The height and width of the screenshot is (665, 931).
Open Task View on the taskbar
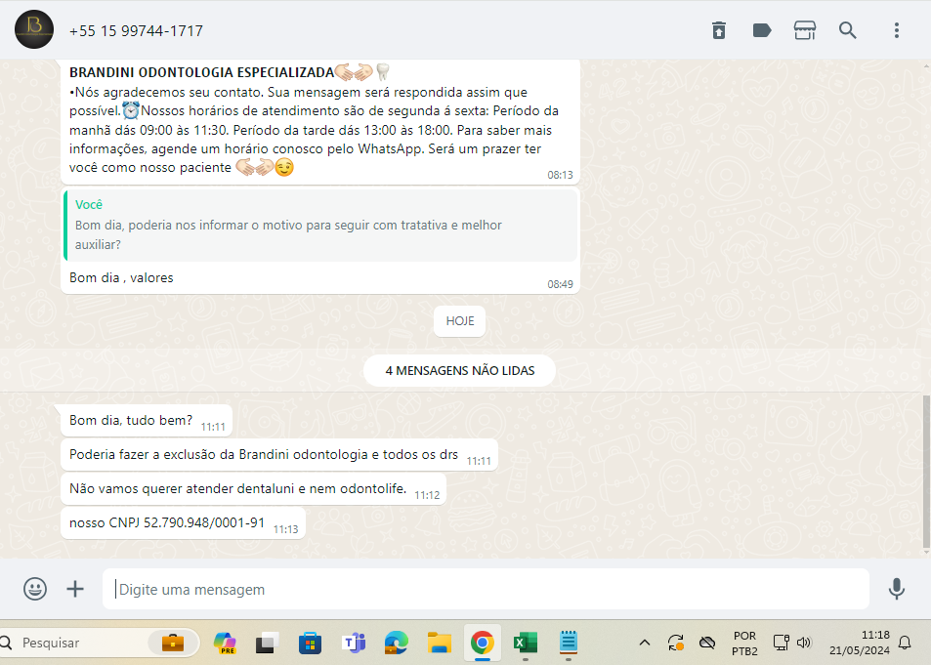click(x=268, y=643)
